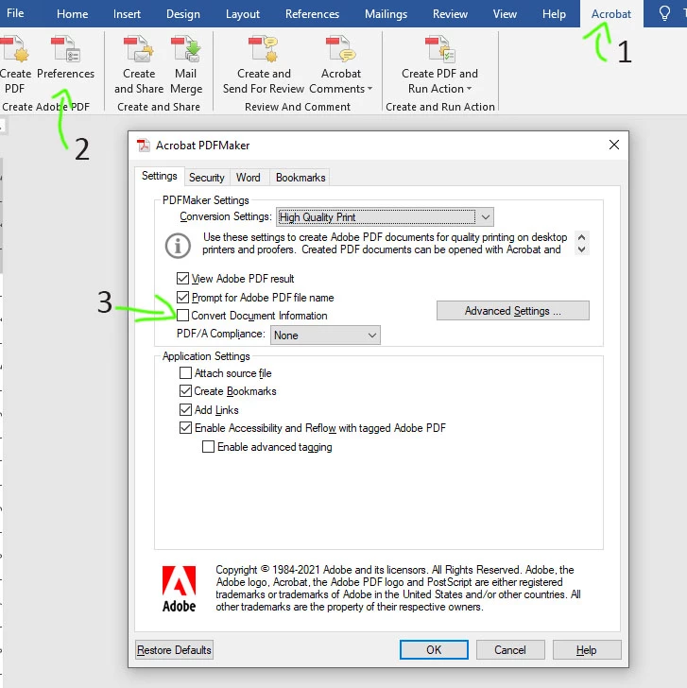
Task: Open the Conversion Settings dropdown
Action: coord(385,217)
